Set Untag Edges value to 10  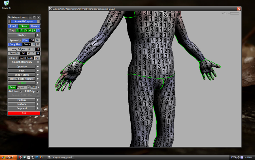click(x=38, y=49)
